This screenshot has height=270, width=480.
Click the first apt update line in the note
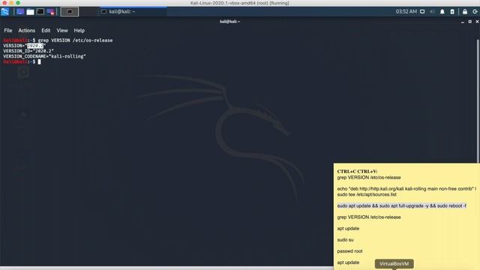point(348,229)
